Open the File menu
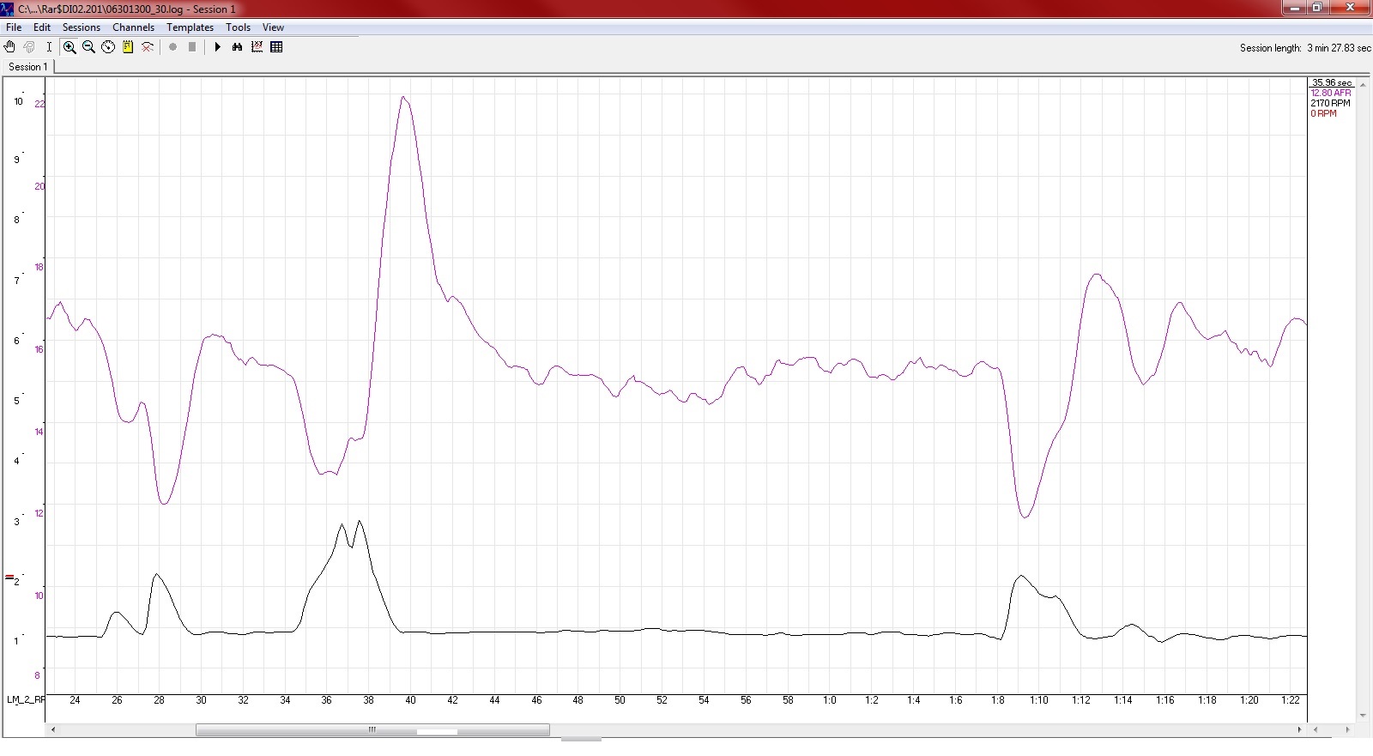 click(14, 27)
